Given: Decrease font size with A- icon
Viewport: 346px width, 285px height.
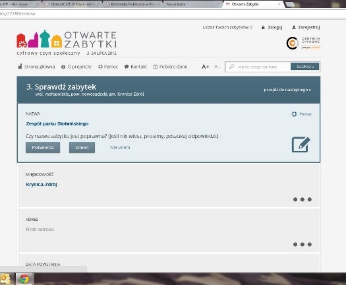Looking at the screenshot, I should point(217,67).
